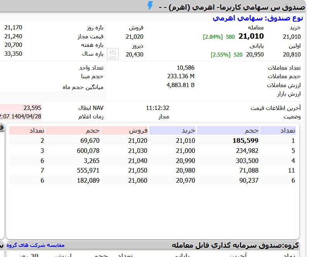Select status value مجاز

tap(164, 117)
